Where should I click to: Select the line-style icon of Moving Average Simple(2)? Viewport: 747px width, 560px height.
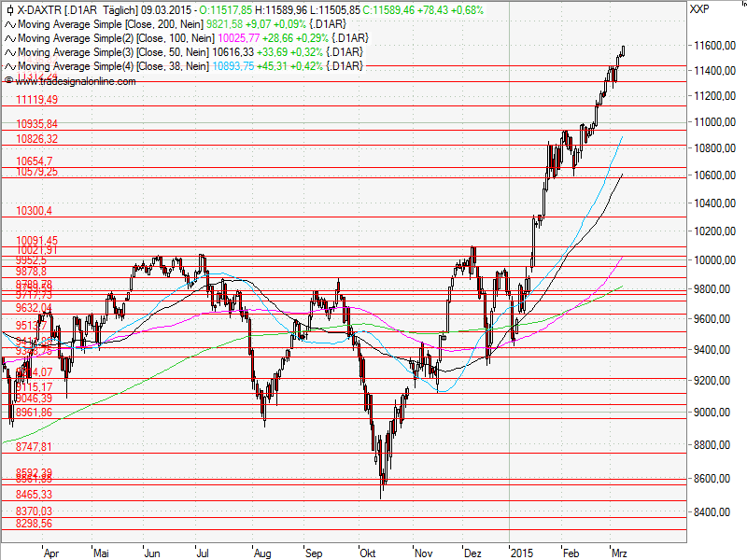click(x=11, y=39)
